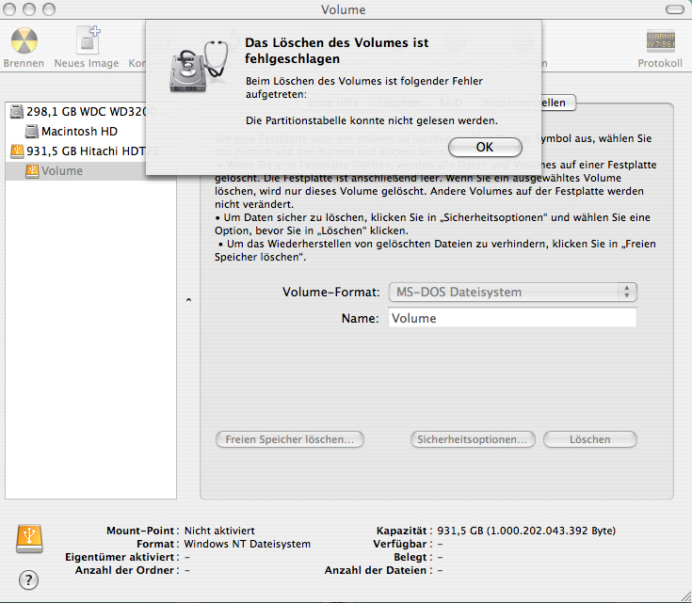
Task: Click Sicherheitsoptionen button
Action: tap(473, 439)
